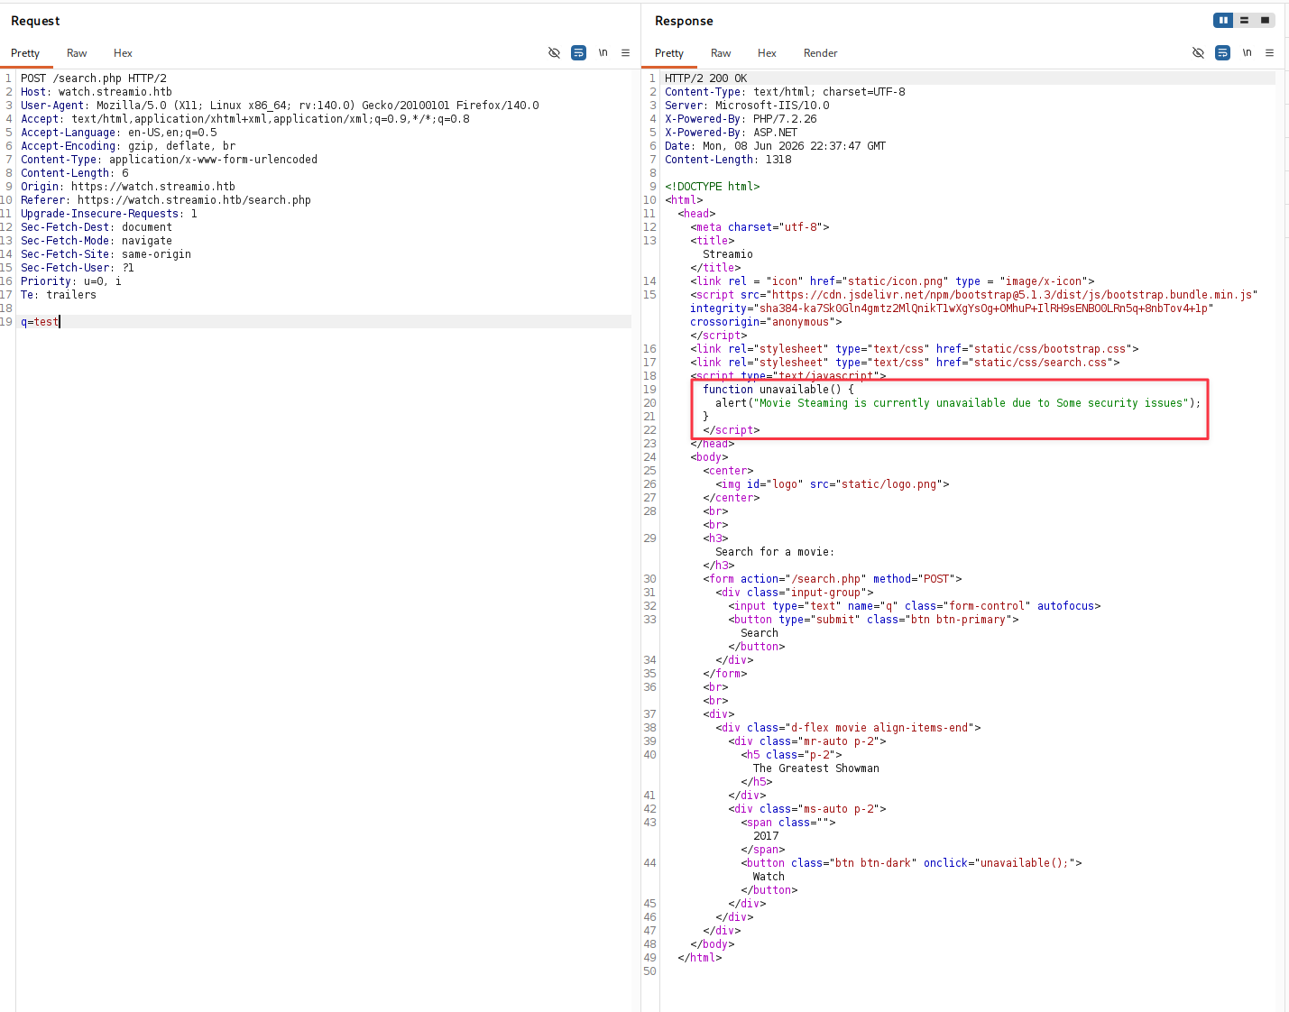Click the Priority: u=0, i header
Screen dimensions: 1289x1012
tap(71, 281)
